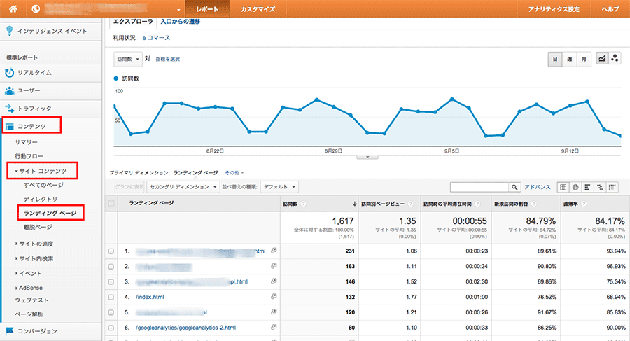This screenshot has width=630, height=341.
Task: Open the 訪問数 metric dropdown above chart
Action: (128, 59)
